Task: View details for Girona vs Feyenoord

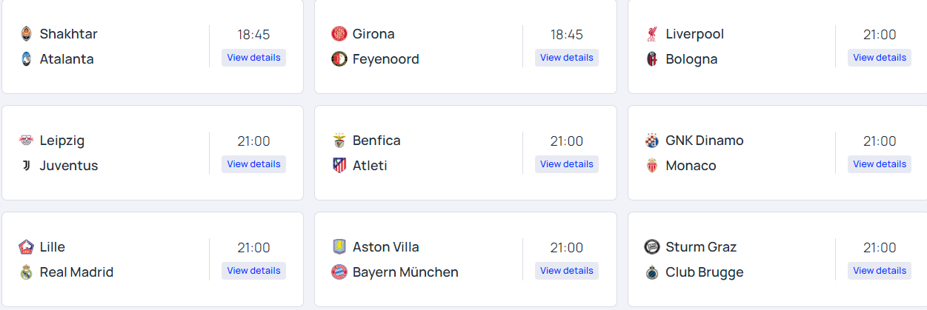Action: pyautogui.click(x=566, y=58)
